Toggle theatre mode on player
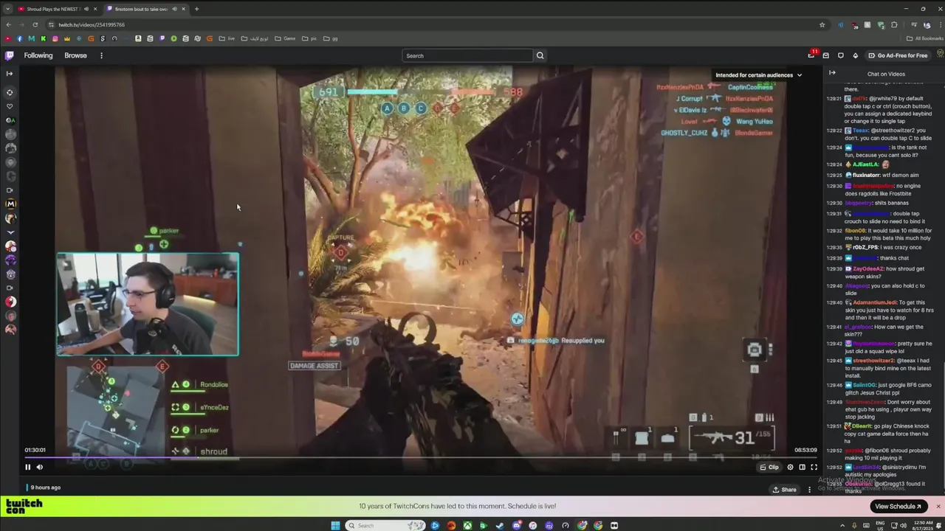The width and height of the screenshot is (945, 531). click(x=802, y=467)
